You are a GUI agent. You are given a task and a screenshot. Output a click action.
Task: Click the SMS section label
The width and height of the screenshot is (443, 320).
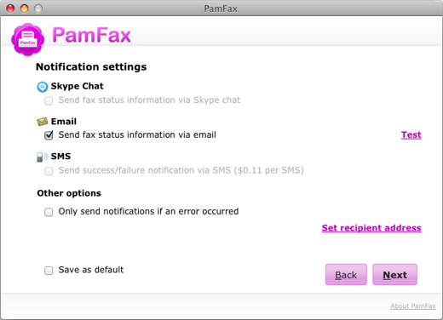(x=60, y=157)
